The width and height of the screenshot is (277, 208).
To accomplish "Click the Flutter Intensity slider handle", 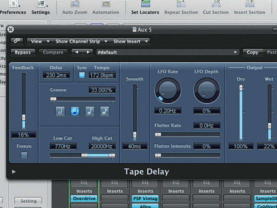I will (158, 155).
